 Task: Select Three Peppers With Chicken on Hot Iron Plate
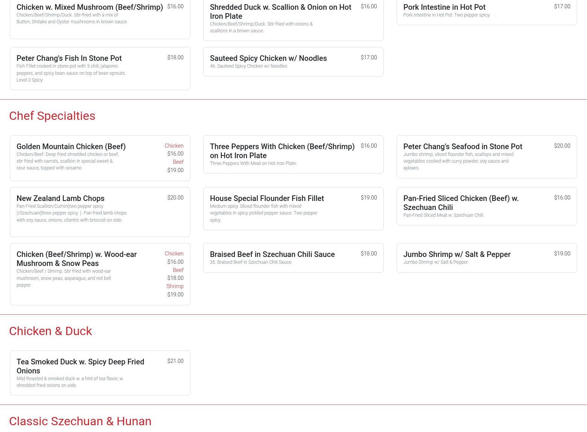[282, 151]
